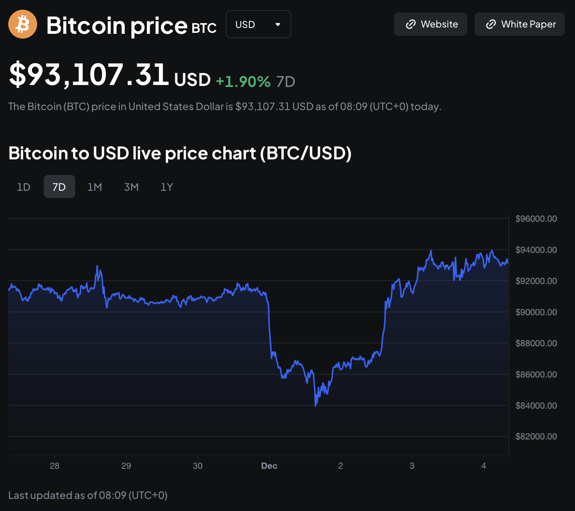
Task: Click the $96000.00 price axis label
Action: [x=536, y=219]
